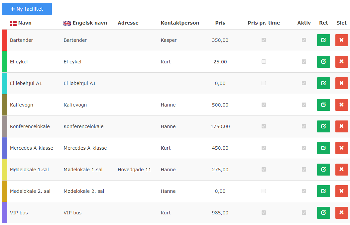Screen dimensions: 350x225
Task: Click the Adresse column header
Action: point(128,23)
